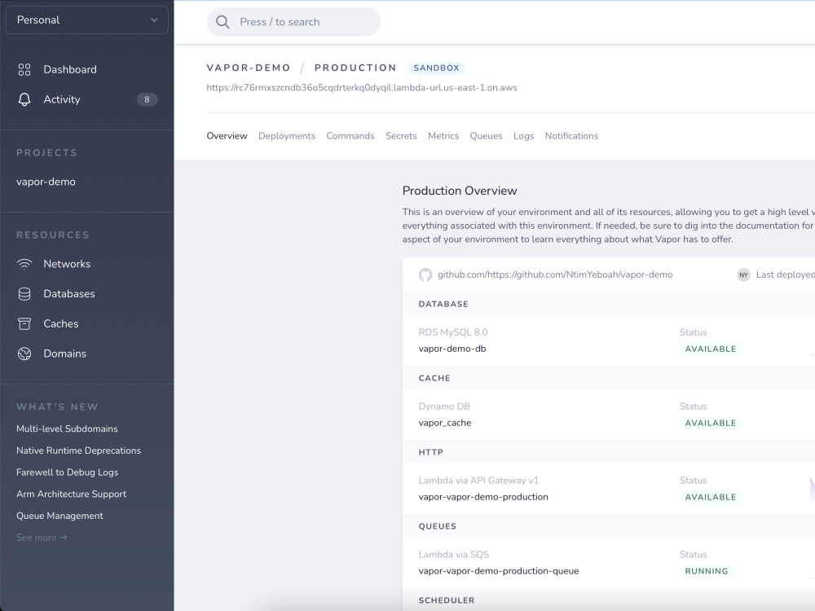Click the Activity bell icon
Image resolution: width=815 pixels, height=611 pixels.
click(24, 99)
